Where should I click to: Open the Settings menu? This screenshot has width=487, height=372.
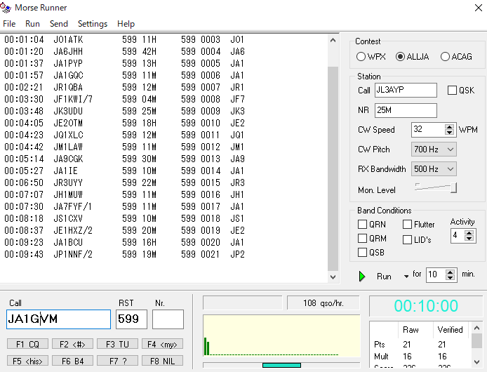pos(93,24)
